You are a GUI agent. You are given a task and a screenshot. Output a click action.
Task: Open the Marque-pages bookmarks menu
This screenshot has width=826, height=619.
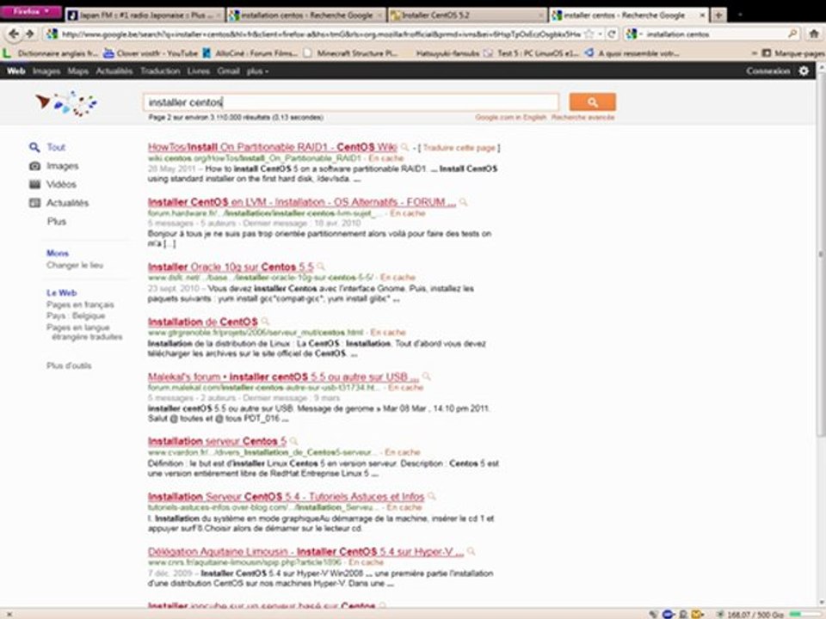[794, 53]
